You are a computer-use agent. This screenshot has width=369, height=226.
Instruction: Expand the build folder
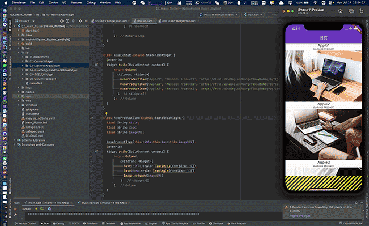(18, 44)
